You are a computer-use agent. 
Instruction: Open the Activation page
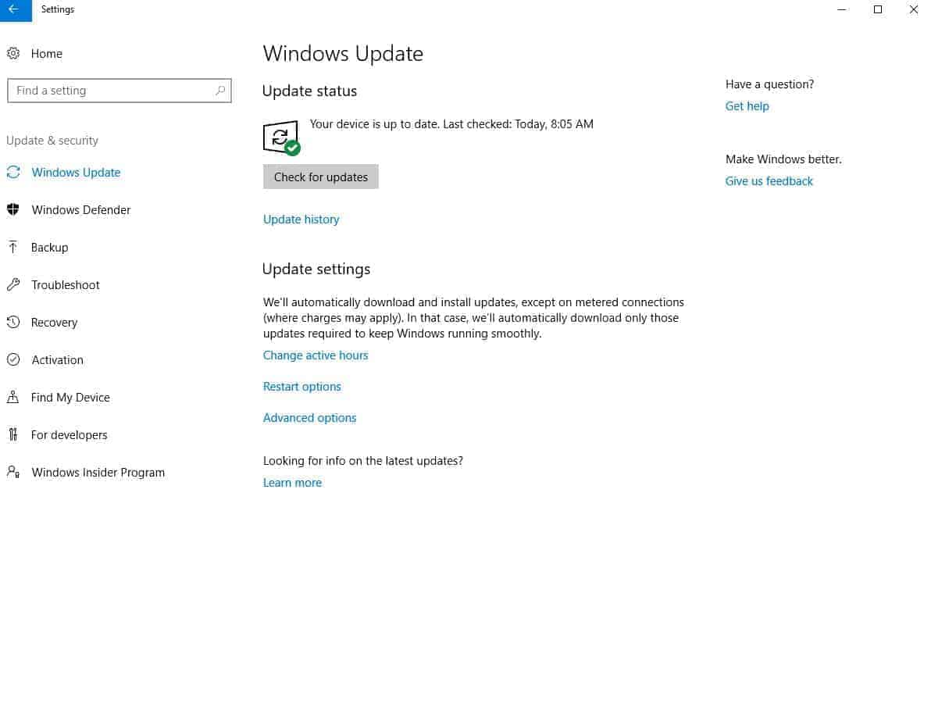(57, 359)
